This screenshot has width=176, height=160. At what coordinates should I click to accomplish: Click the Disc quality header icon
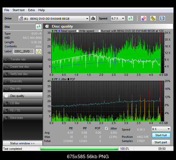click(47, 26)
